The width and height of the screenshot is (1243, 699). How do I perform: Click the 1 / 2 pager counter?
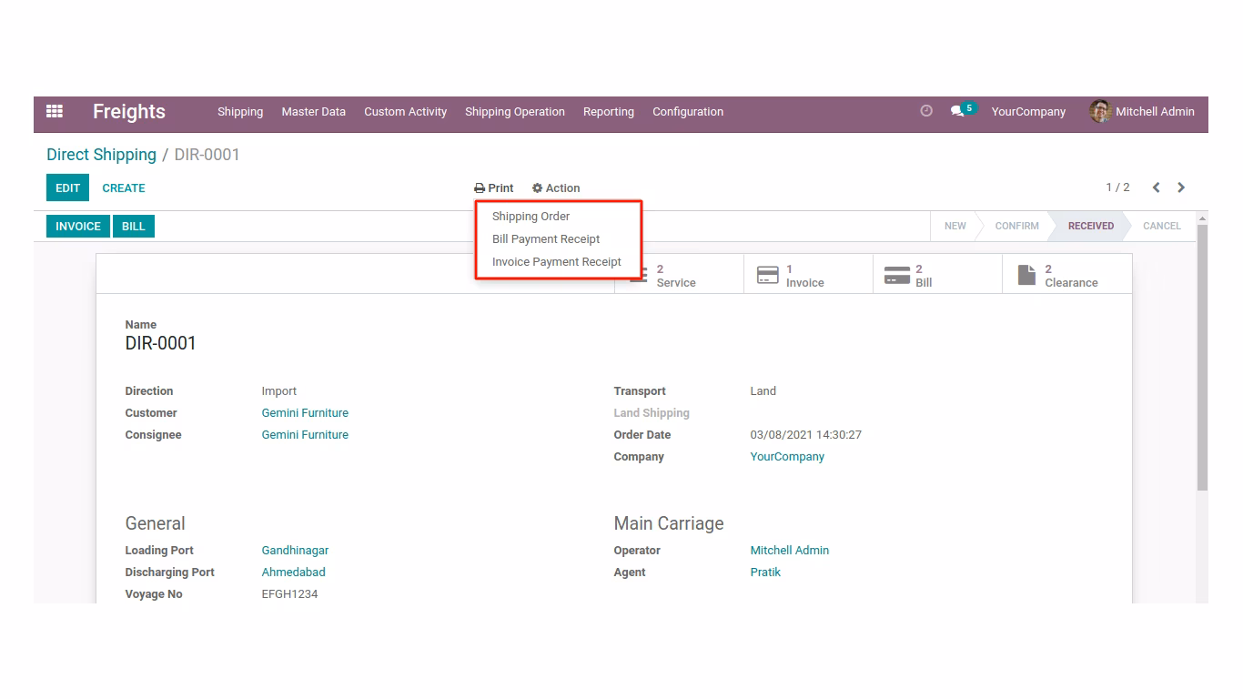[x=1117, y=187]
